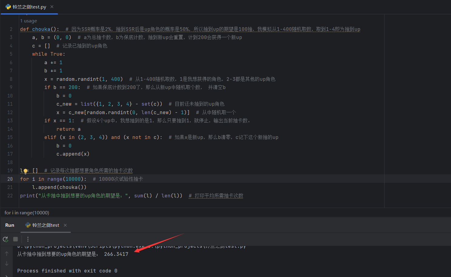451x277 pixels.
Task: Click the 'c = []' assignment on line 4
Action: coord(41,46)
